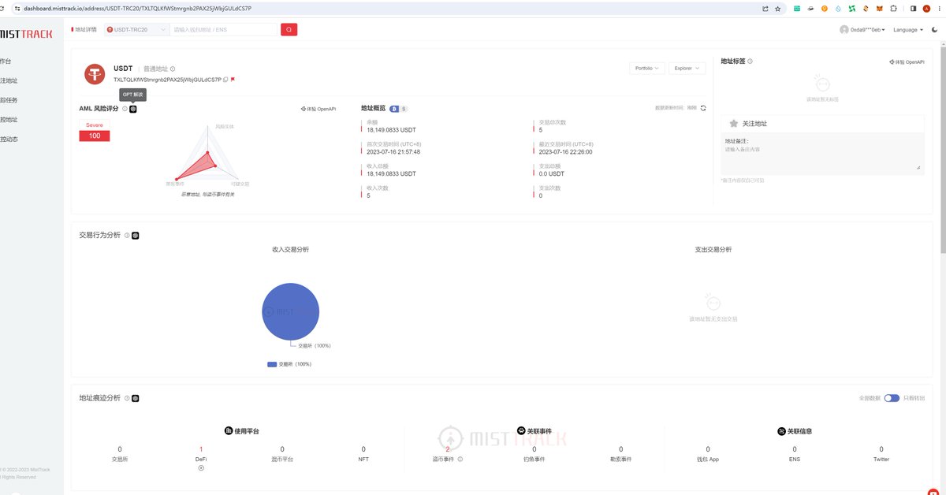The image size is (946, 495).
Task: Click the red 盗币事件 count 2
Action: (x=447, y=449)
